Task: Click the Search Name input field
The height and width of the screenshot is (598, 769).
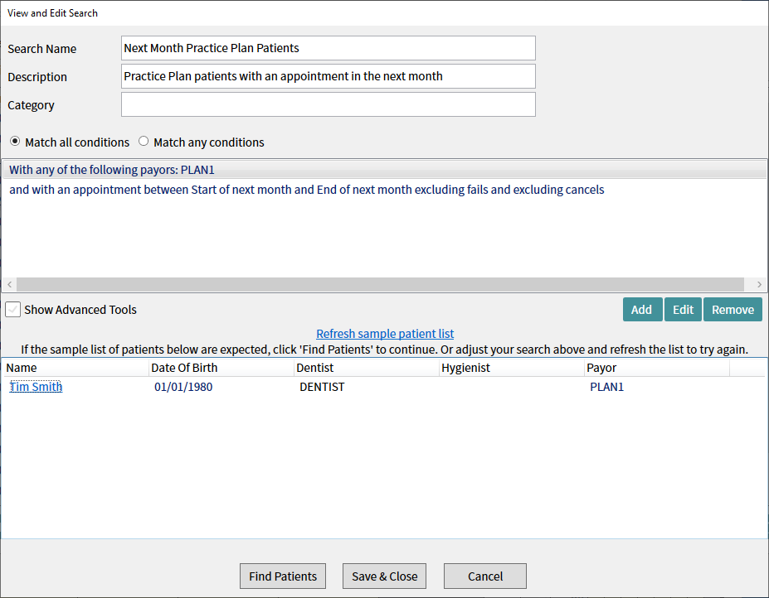Action: click(329, 48)
